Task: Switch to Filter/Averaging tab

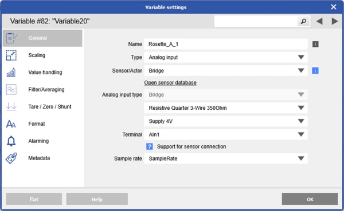Action: pos(42,90)
